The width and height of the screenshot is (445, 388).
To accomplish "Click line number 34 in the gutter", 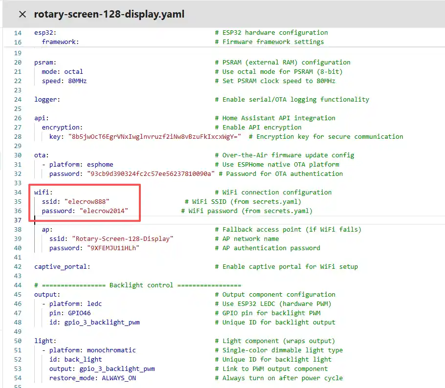I will pos(18,192).
